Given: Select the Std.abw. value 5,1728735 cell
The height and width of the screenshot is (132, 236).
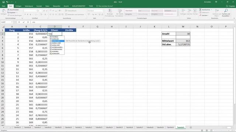Looking at the screenshot, I should coord(183,44).
